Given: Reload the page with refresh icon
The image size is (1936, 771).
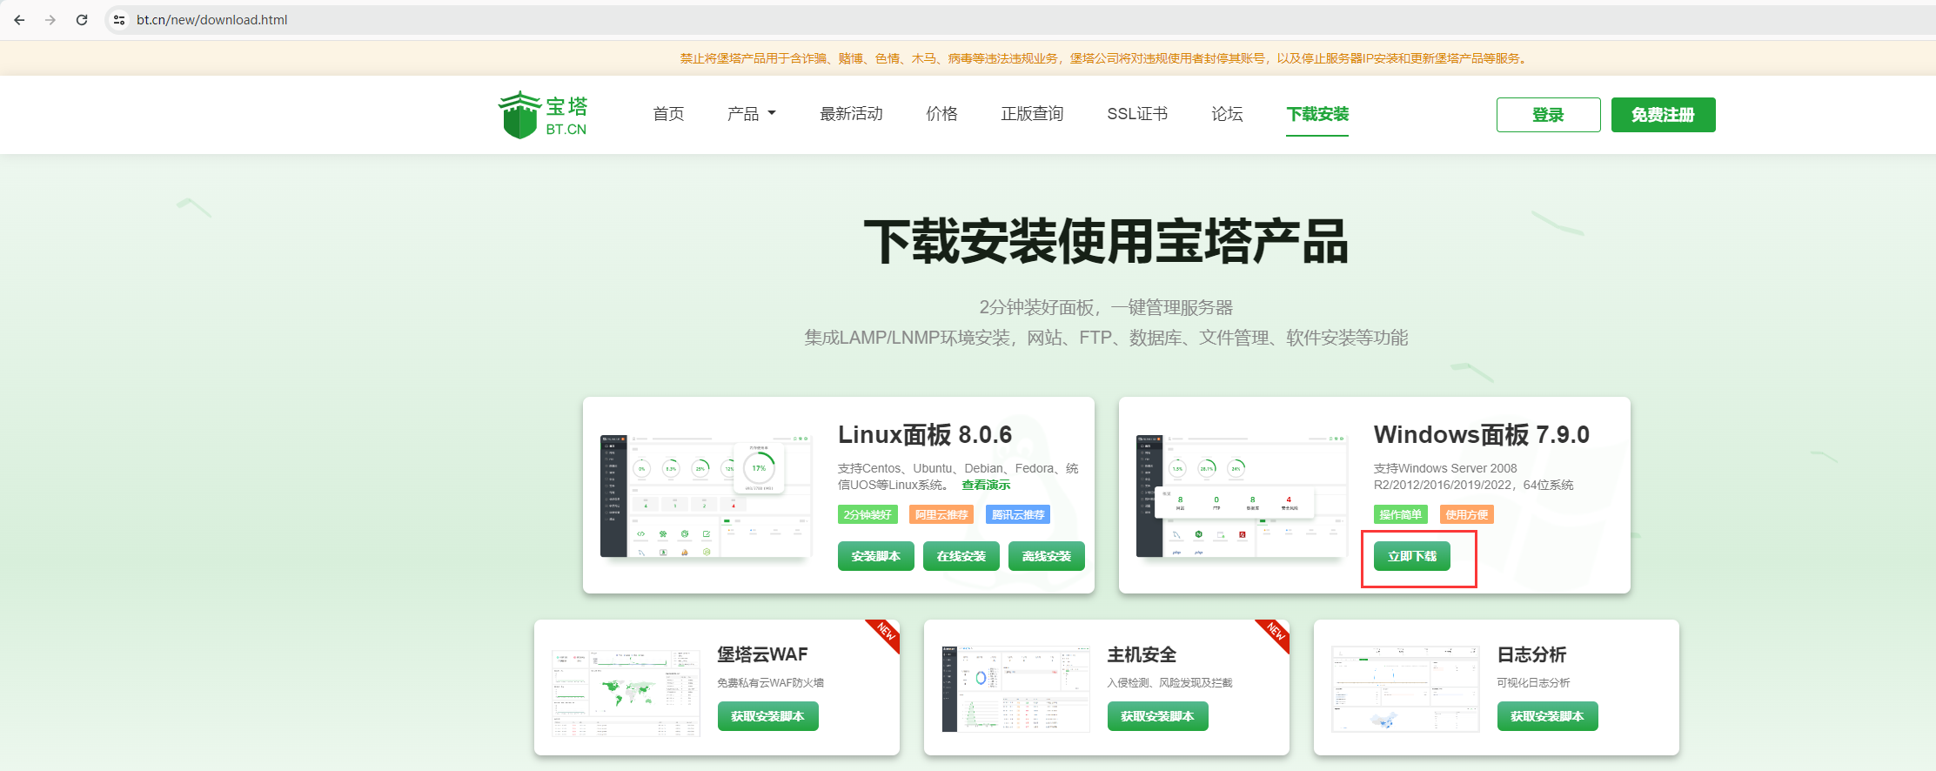Looking at the screenshot, I should click(x=82, y=19).
